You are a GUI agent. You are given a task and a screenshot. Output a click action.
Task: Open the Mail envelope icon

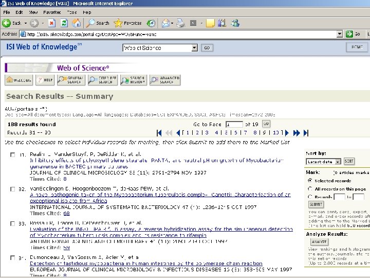coord(166,23)
